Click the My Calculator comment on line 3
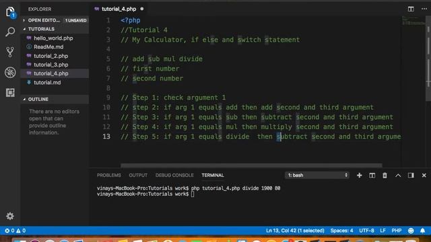The height and width of the screenshot is (242, 431). (x=210, y=40)
